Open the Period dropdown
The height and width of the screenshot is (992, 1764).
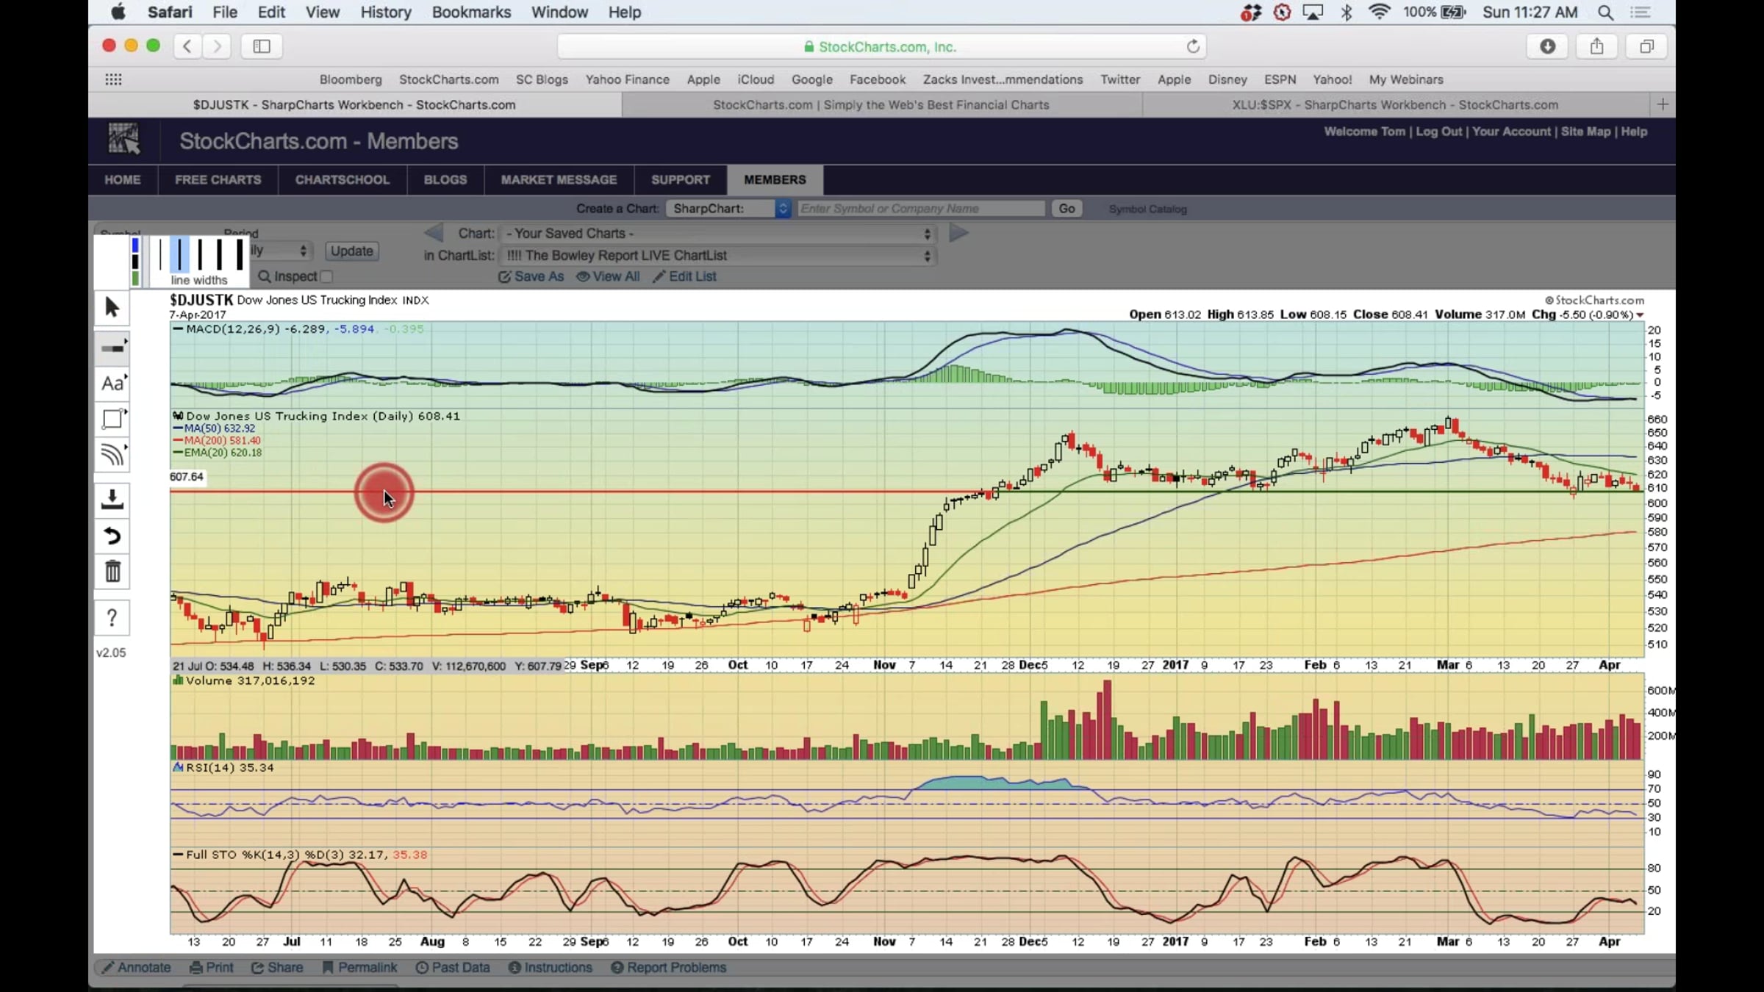point(281,251)
